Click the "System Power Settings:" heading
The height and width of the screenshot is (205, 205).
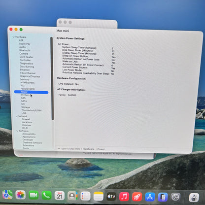click(x=71, y=38)
